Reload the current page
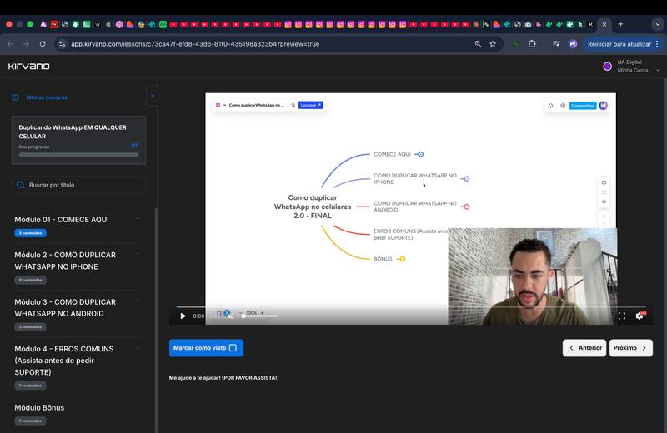The width and height of the screenshot is (667, 433). 43,44
